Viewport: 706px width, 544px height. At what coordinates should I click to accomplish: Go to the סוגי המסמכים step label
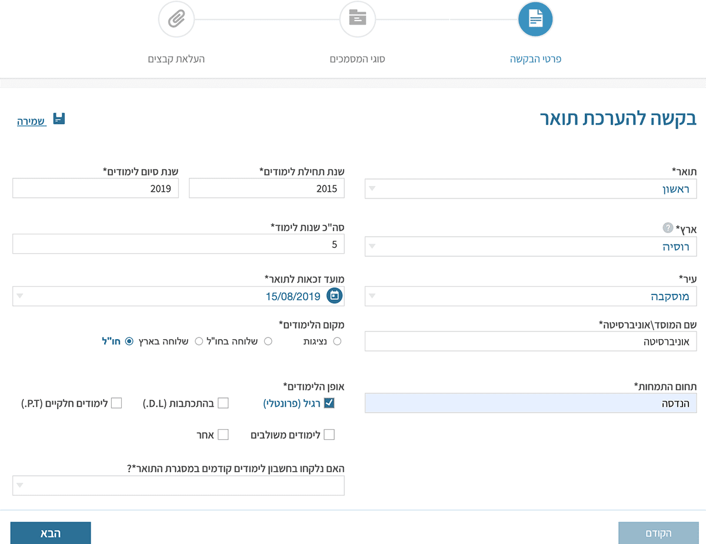point(357,59)
